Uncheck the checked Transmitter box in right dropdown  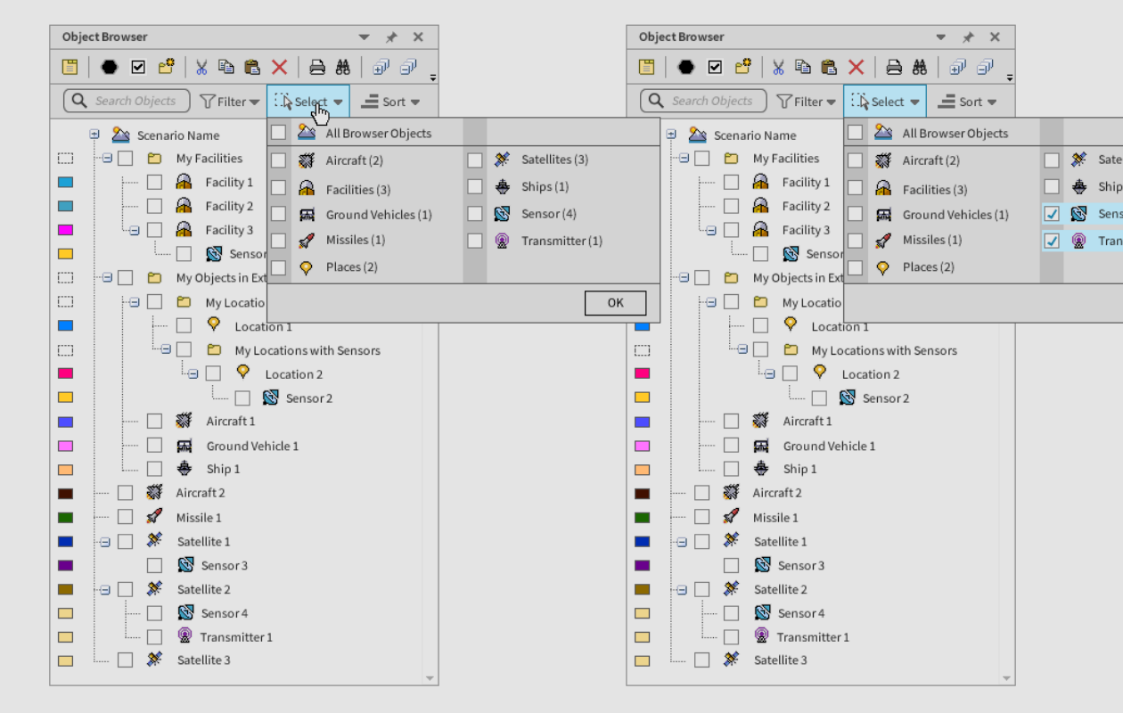(x=1052, y=241)
